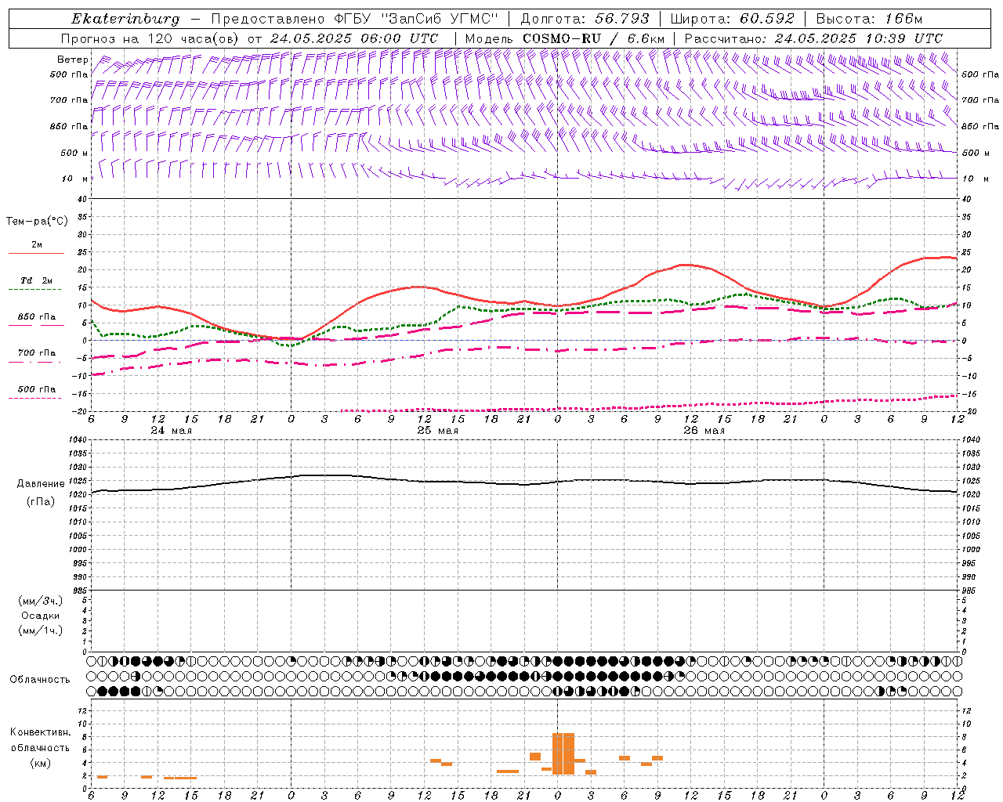Viewport: 1003px width, 802px height.
Task: Click the "Высота: 166м" header field
Action: pyautogui.click(x=870, y=19)
